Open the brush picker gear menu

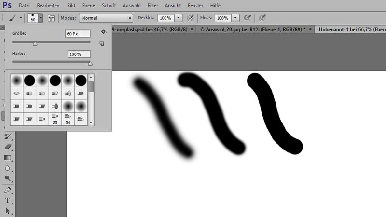[x=104, y=32]
